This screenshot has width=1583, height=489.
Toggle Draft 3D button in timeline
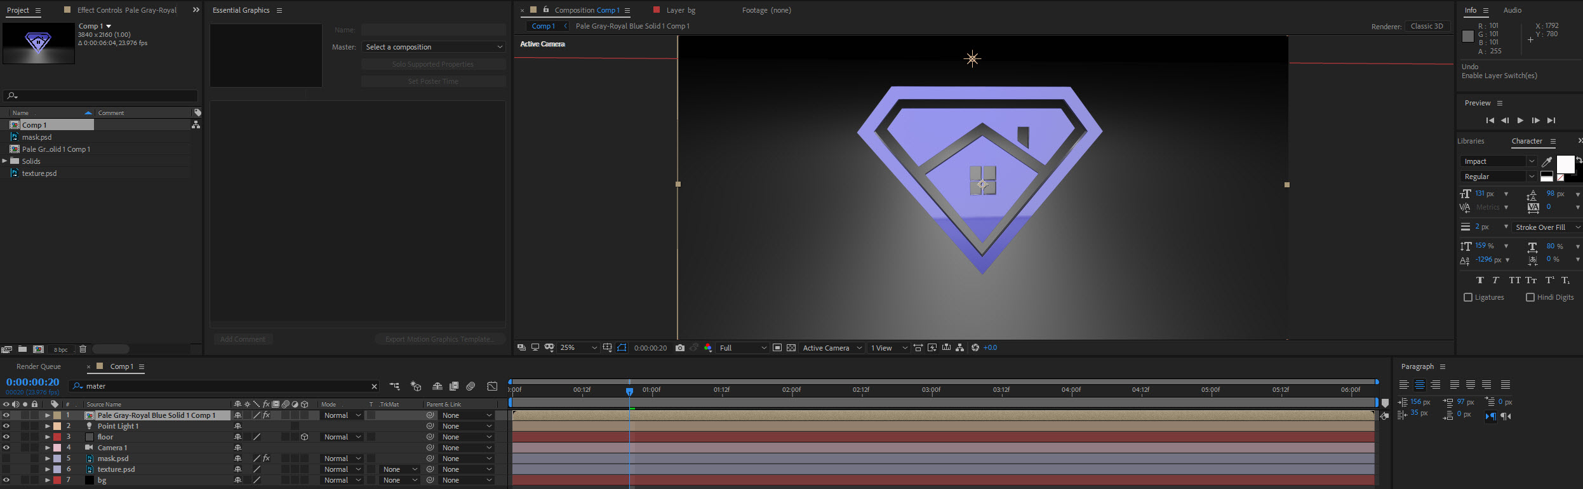click(416, 386)
